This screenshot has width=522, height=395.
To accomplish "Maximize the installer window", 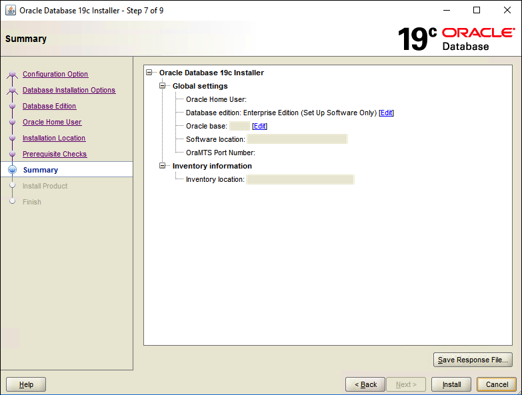I will click(477, 10).
